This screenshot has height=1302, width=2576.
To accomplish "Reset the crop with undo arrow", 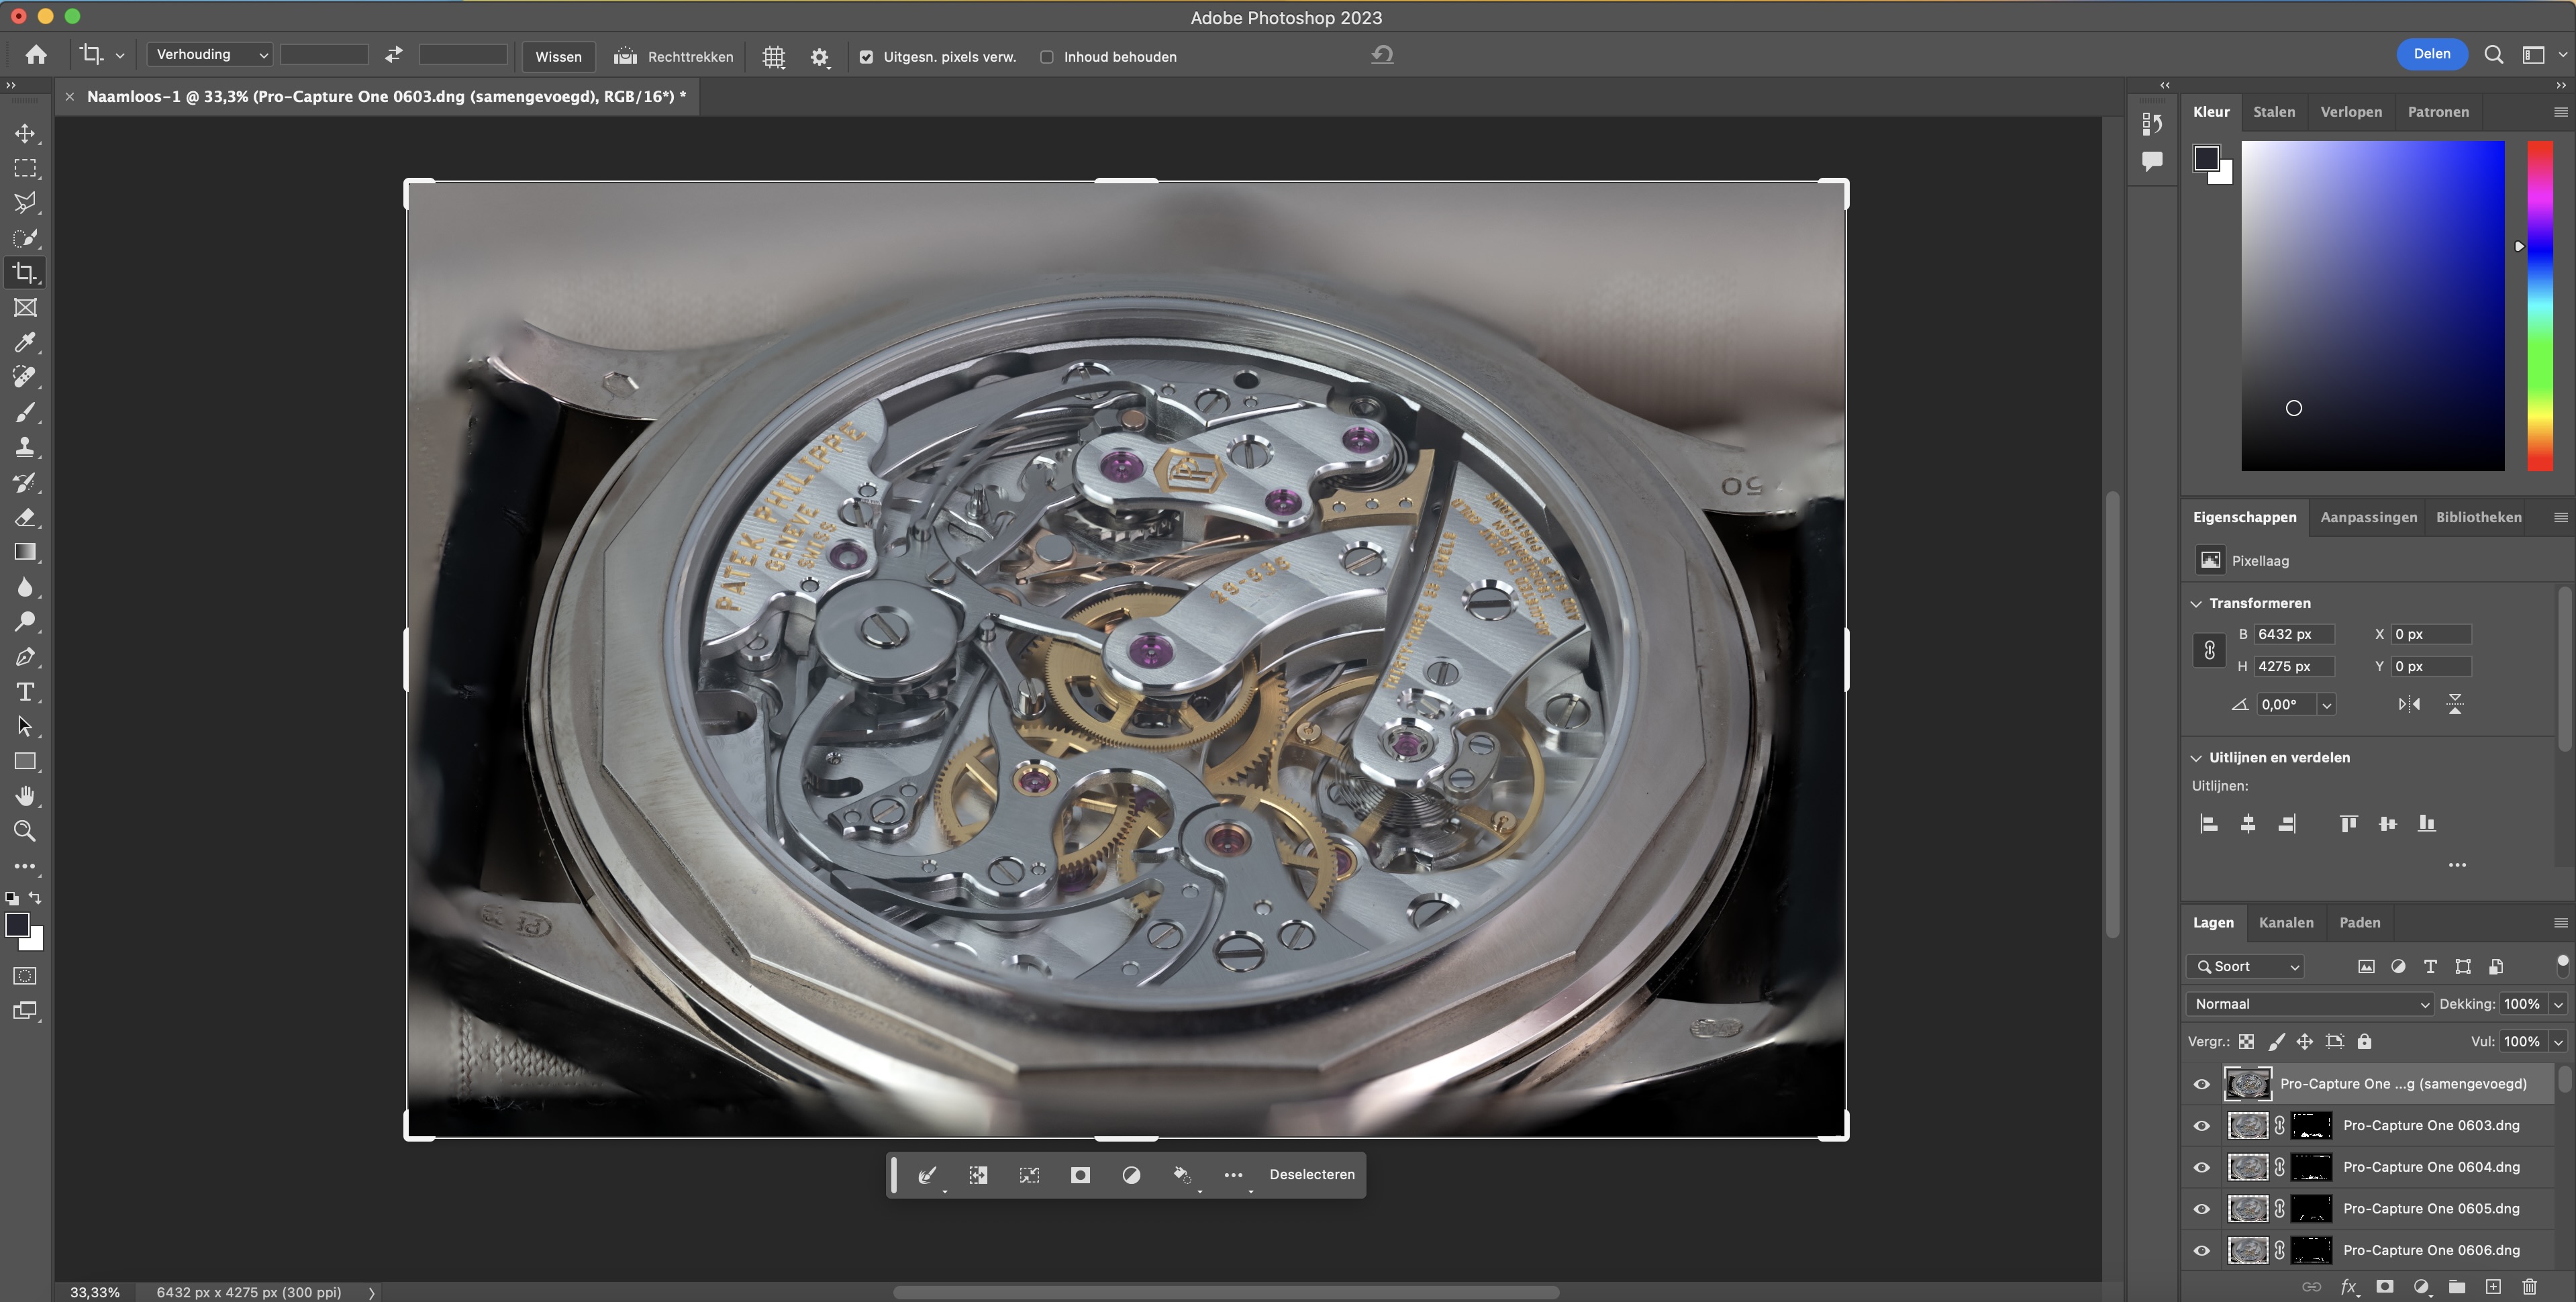I will point(1382,55).
